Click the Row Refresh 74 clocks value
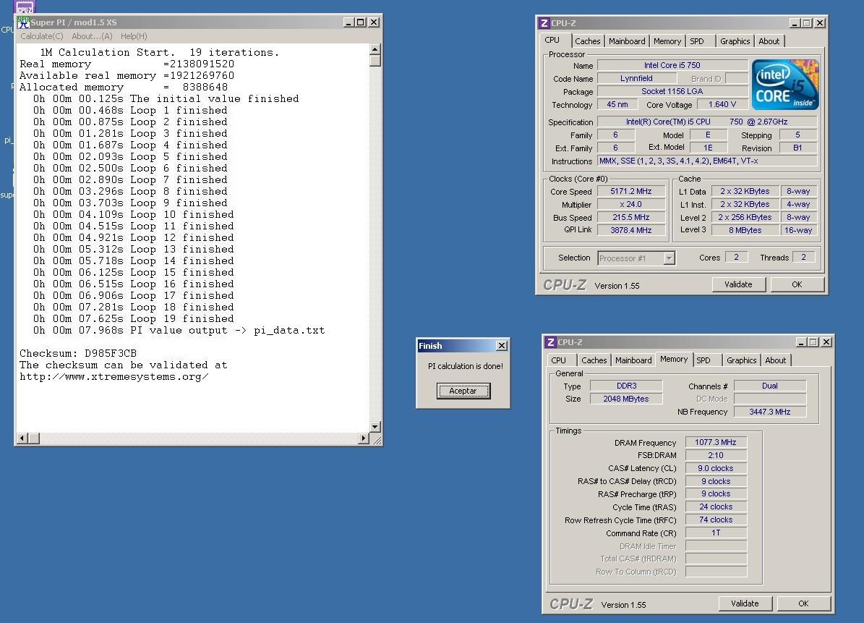Screen dimensions: 864x623 pyautogui.click(x=716, y=520)
